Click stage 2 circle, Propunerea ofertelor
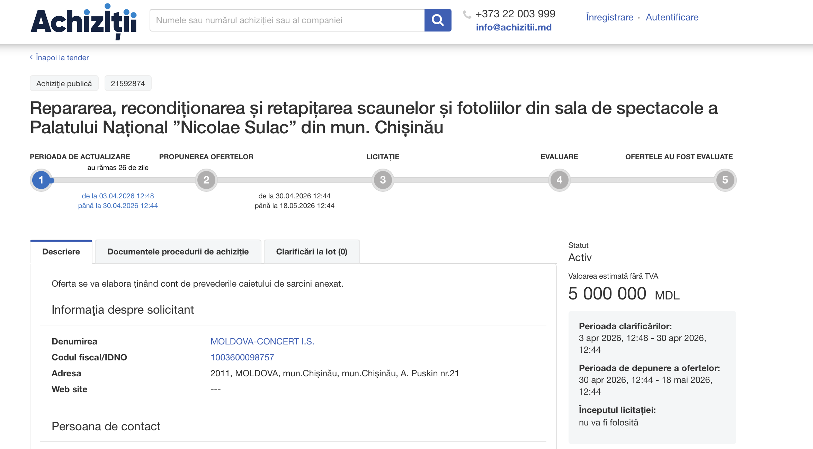813x449 pixels. coord(206,180)
